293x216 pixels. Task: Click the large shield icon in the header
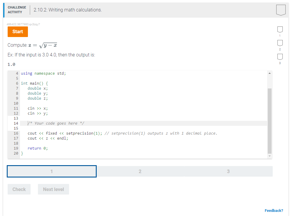point(281,10)
